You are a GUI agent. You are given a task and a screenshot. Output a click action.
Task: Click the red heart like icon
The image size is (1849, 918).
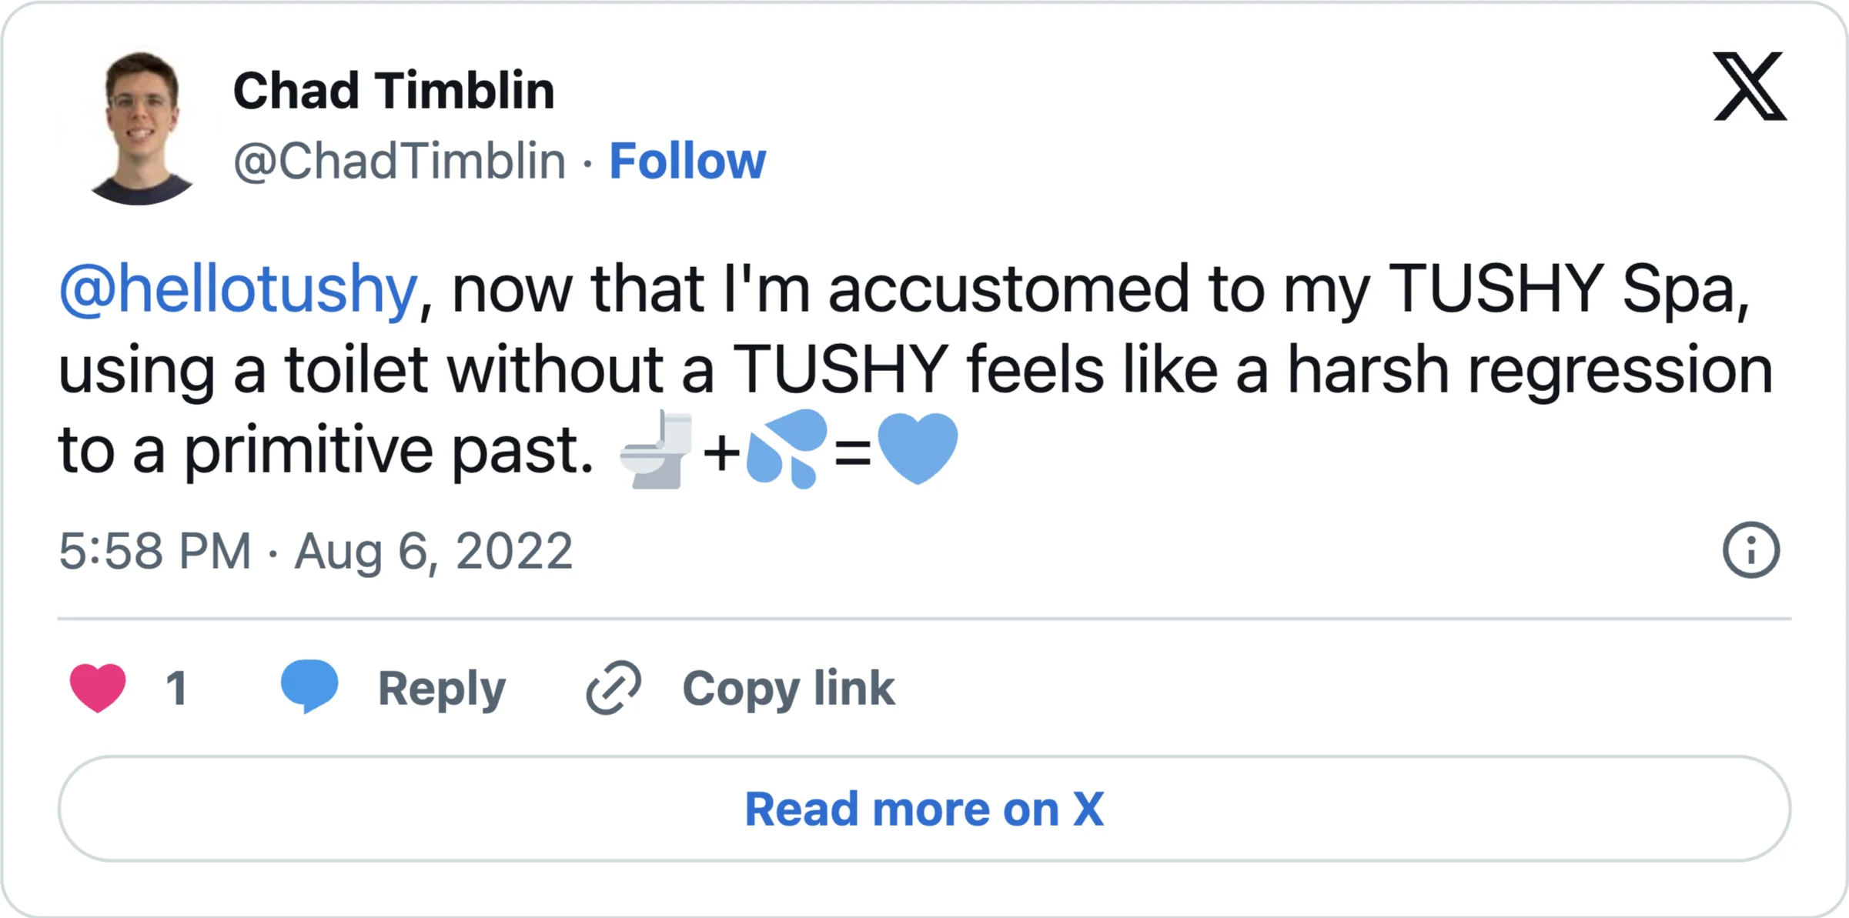click(x=98, y=686)
